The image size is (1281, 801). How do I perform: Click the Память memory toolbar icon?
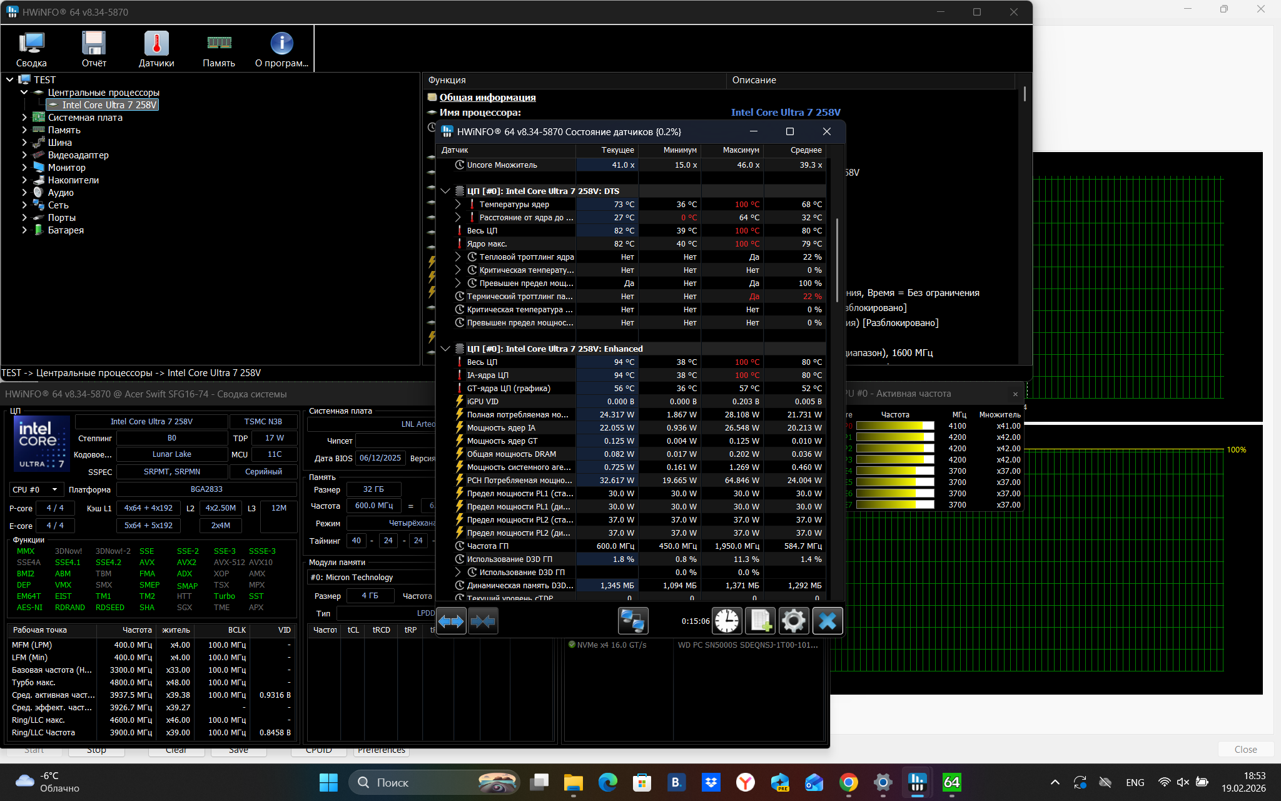pos(219,49)
